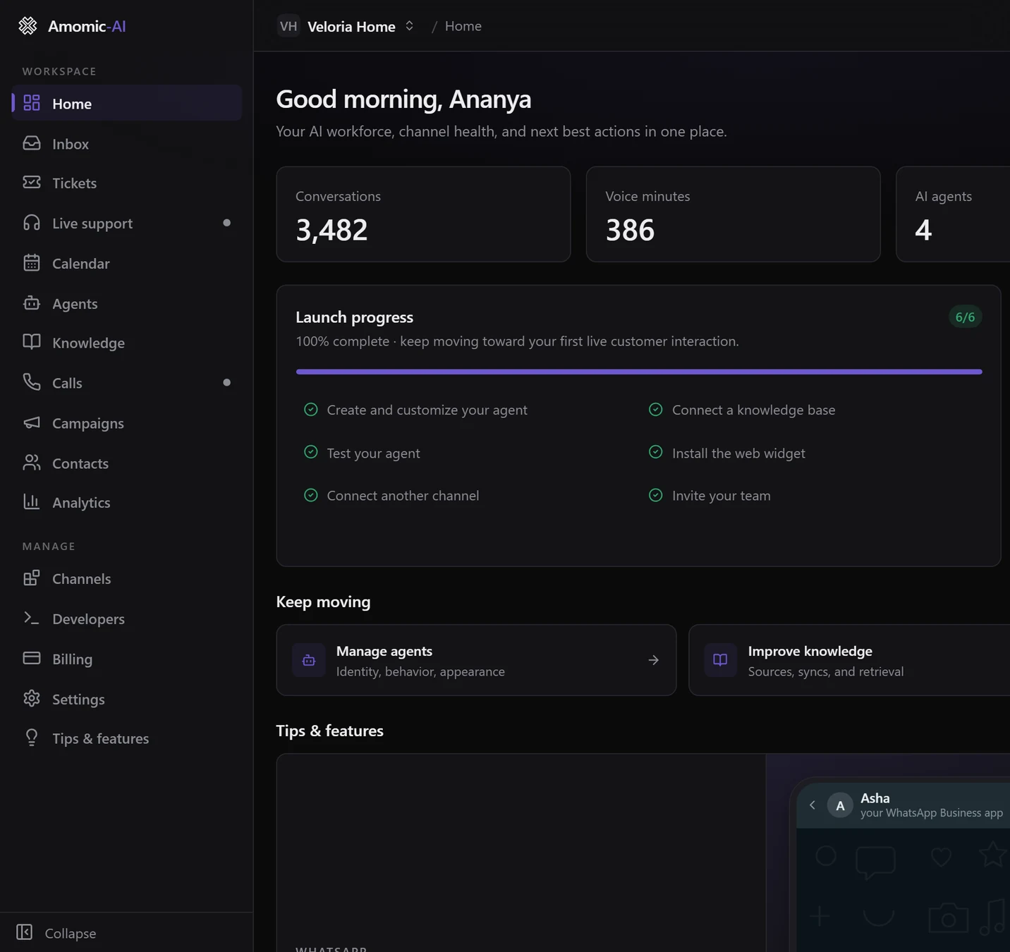This screenshot has height=952, width=1010.
Task: Open the Improve knowledge card
Action: 849,660
